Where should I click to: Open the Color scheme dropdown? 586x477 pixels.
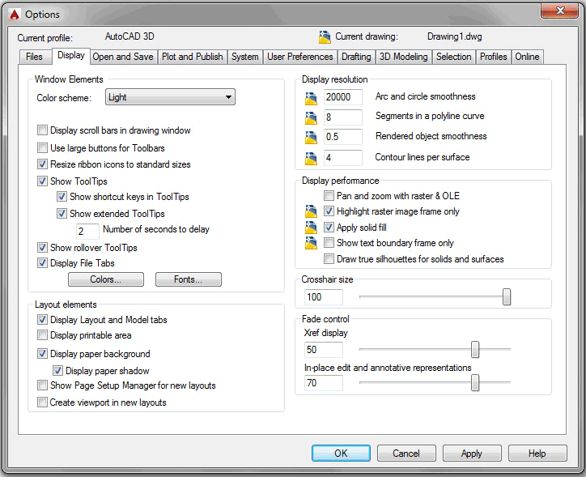pos(170,98)
